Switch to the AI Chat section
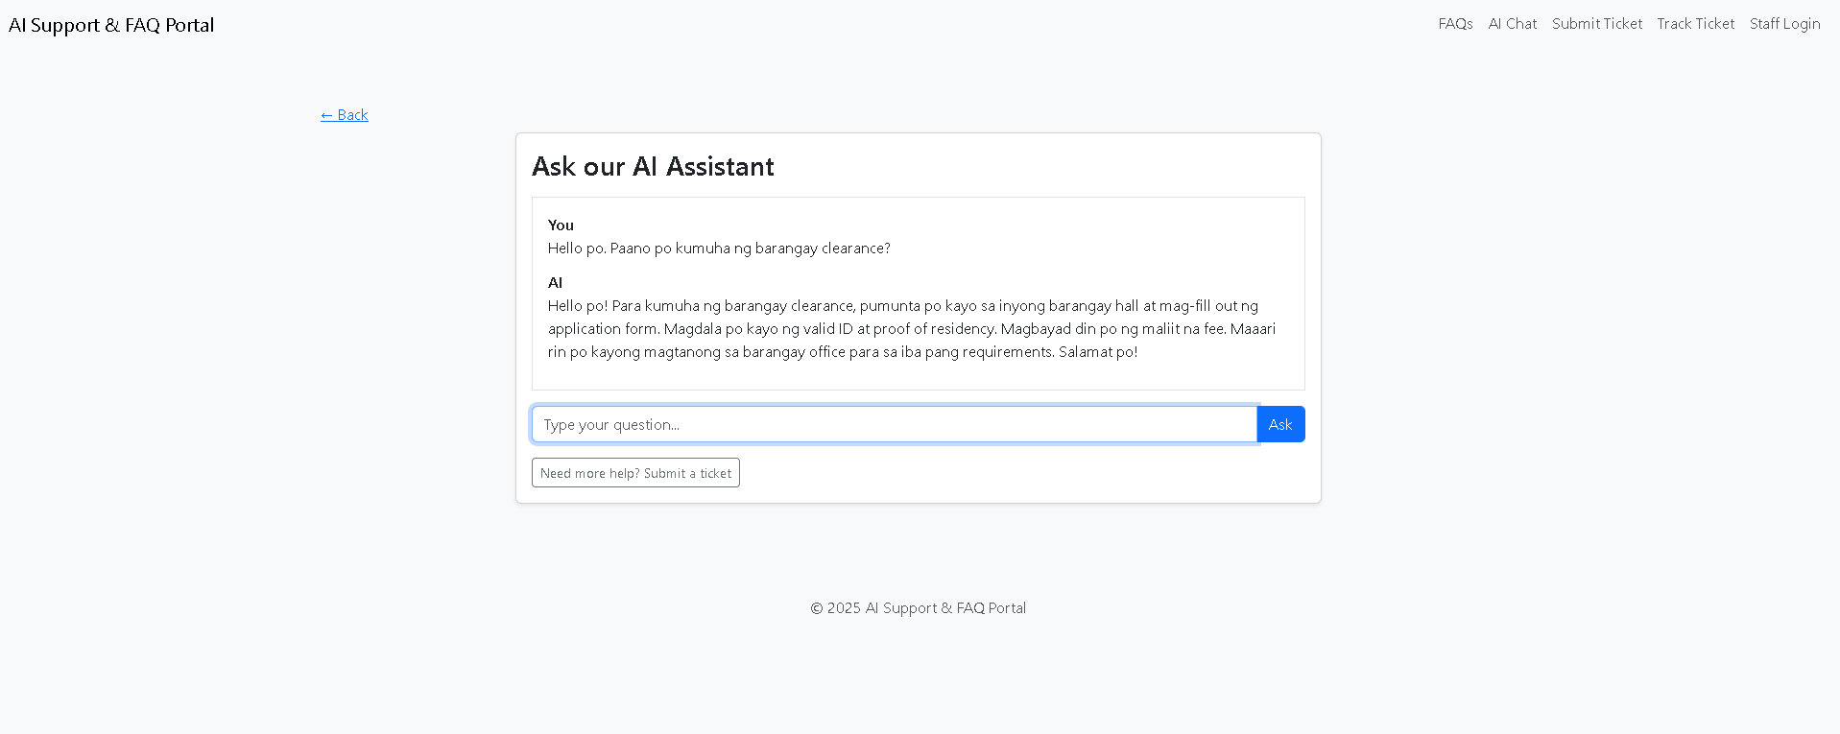The image size is (1840, 734). (x=1512, y=23)
